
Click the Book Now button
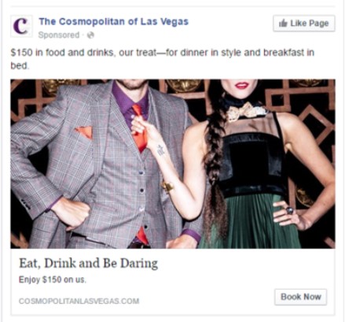pos(301,297)
